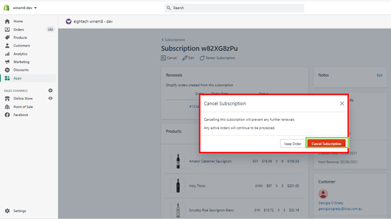Click the Orders inbox icon
Image resolution: width=391 pixels, height=219 pixels.
[x=7, y=29]
